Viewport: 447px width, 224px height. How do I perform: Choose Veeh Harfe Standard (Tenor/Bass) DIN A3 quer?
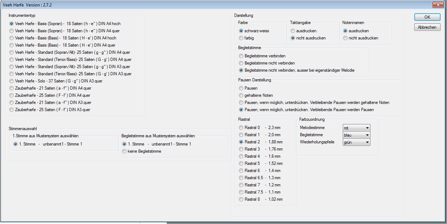(x=12, y=74)
